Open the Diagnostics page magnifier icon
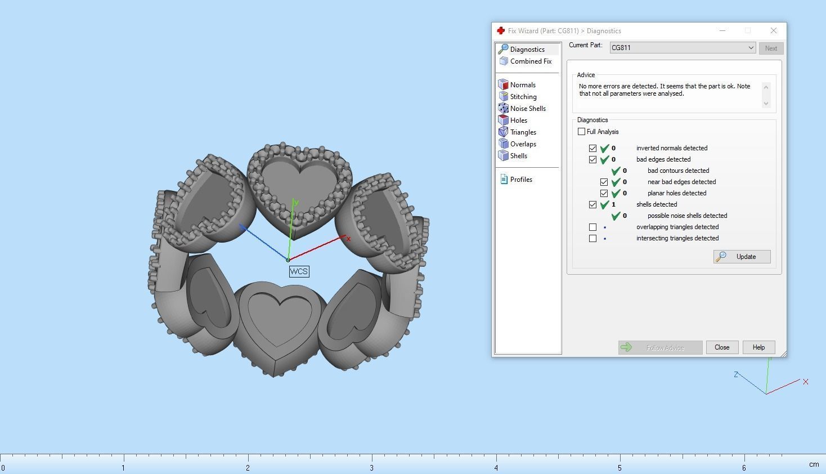 click(503, 50)
